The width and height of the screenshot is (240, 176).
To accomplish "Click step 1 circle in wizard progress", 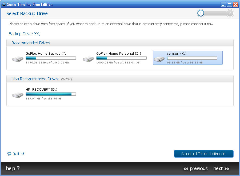I will point(201,13).
